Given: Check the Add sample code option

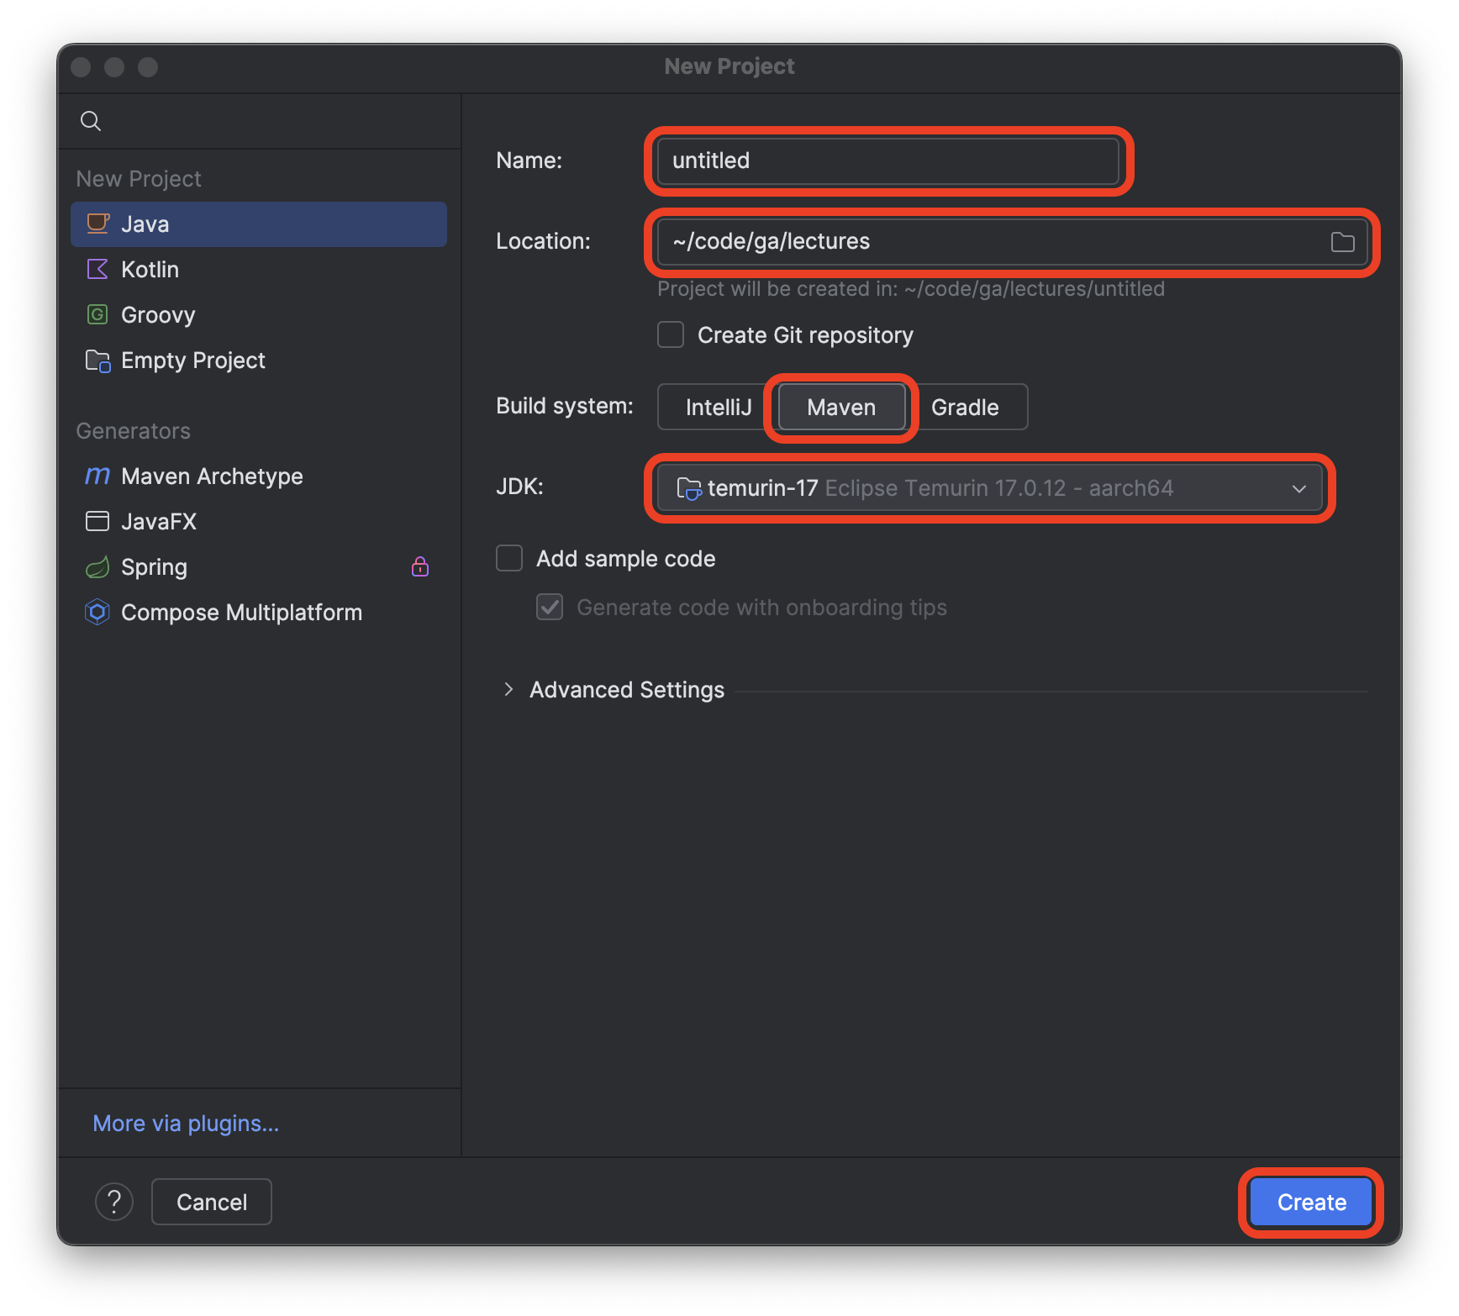Looking at the screenshot, I should tap(509, 558).
